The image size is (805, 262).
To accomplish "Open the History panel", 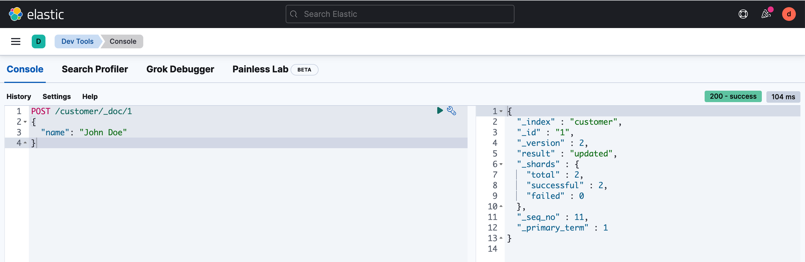I will tap(18, 96).
